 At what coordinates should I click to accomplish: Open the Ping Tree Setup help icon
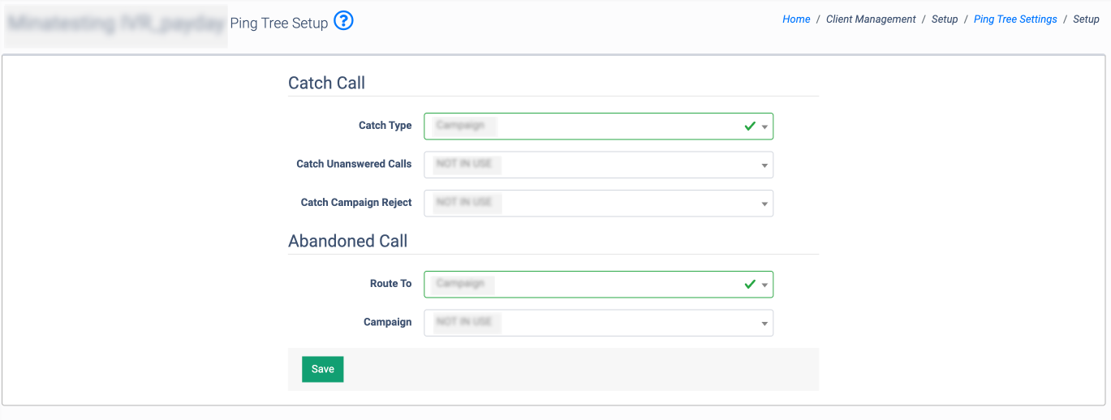[344, 22]
